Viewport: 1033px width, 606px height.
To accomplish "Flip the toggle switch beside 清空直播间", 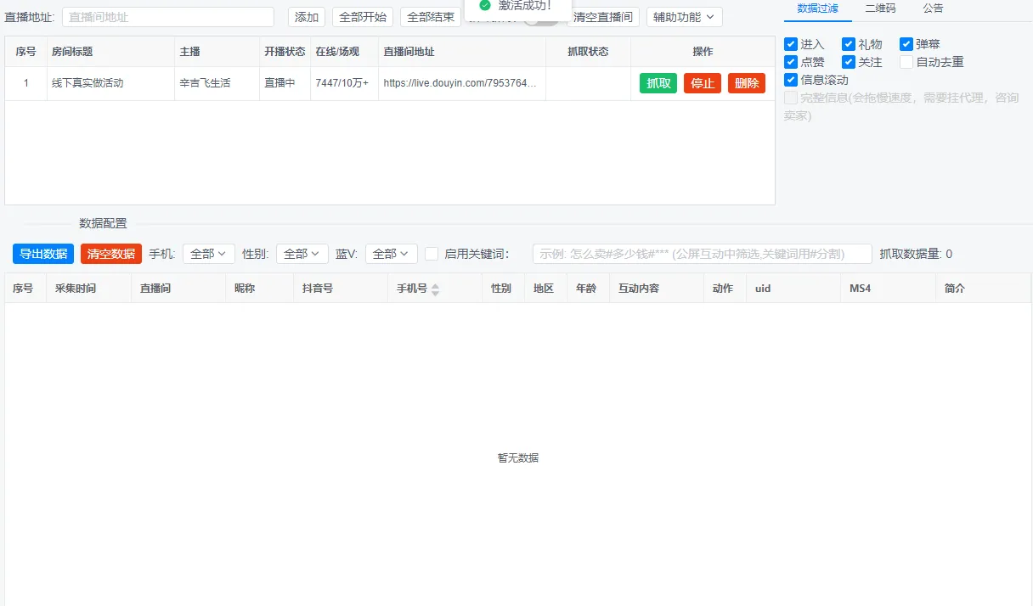I will pos(540,19).
